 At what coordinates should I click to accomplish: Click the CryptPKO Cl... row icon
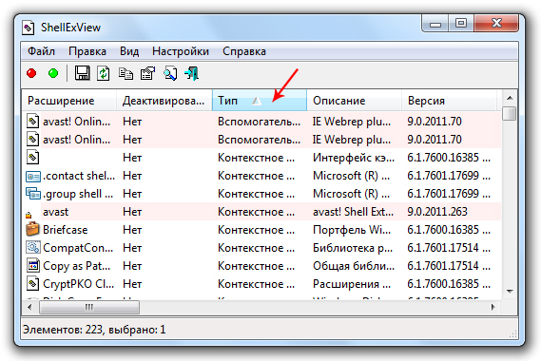32,283
